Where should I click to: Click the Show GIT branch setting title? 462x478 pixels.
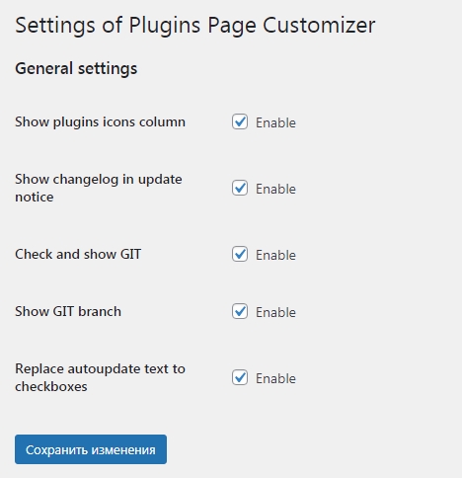tap(68, 311)
